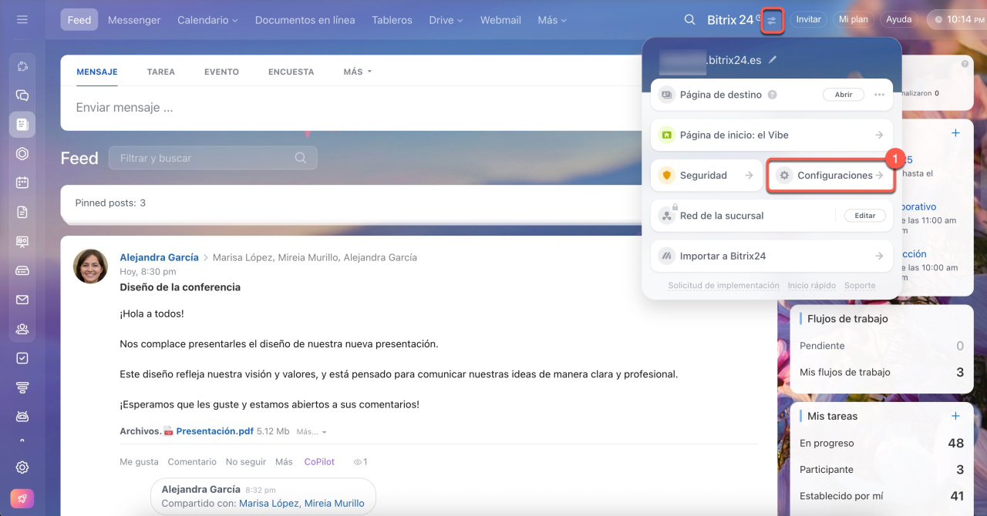Click the settings sliders icon beside Bitrix24
The width and height of the screenshot is (987, 516).
coord(773,20)
